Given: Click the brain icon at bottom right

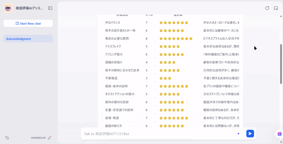Looking at the screenshot, I should click(x=279, y=134).
